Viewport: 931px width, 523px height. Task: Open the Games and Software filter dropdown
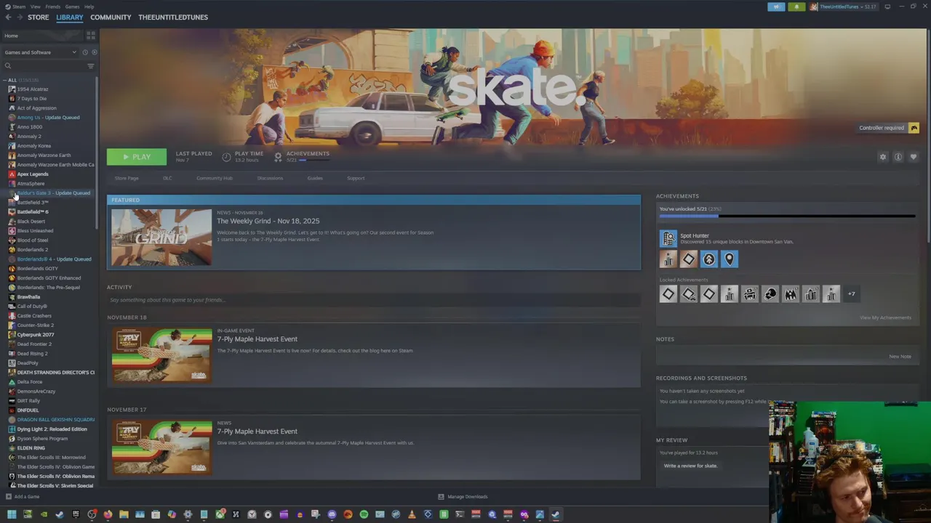point(40,52)
